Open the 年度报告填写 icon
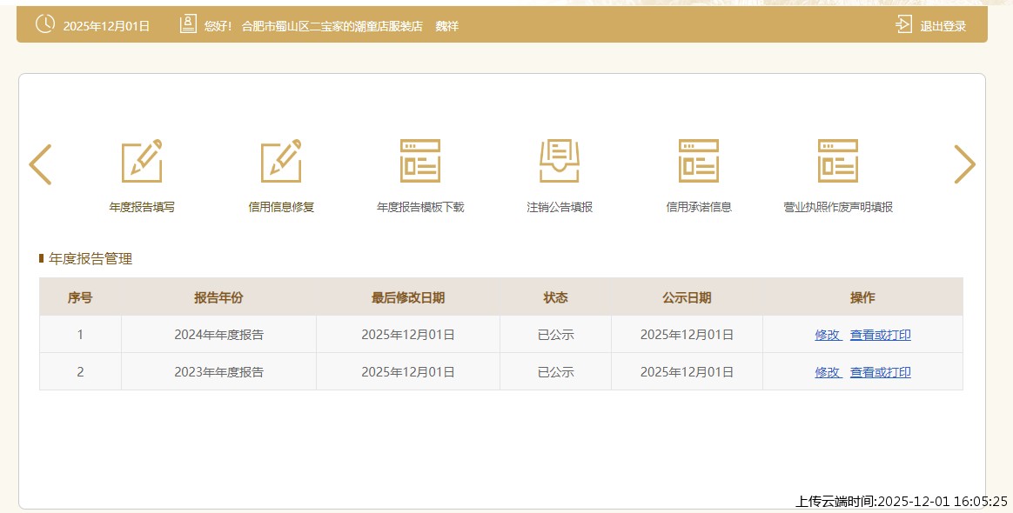This screenshot has width=1013, height=513. pyautogui.click(x=142, y=162)
